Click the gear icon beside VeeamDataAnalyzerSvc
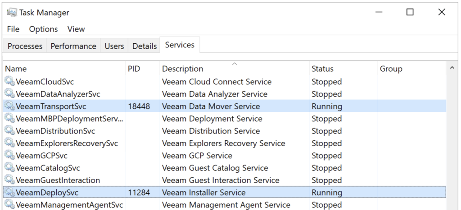This screenshot has width=461, height=210. coord(10,93)
